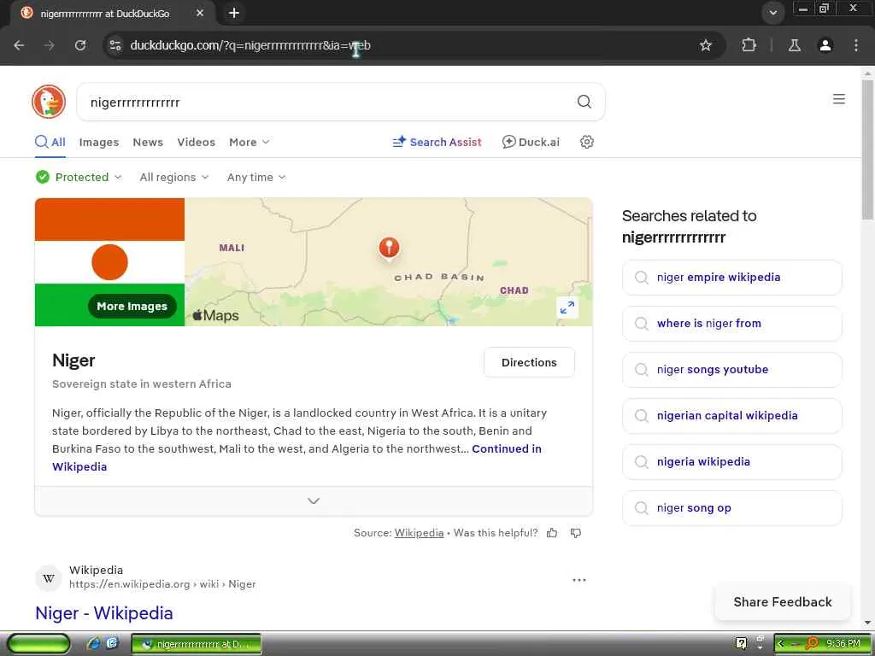This screenshot has width=875, height=656.
Task: Open Chrome Labs flask icon
Action: point(794,45)
